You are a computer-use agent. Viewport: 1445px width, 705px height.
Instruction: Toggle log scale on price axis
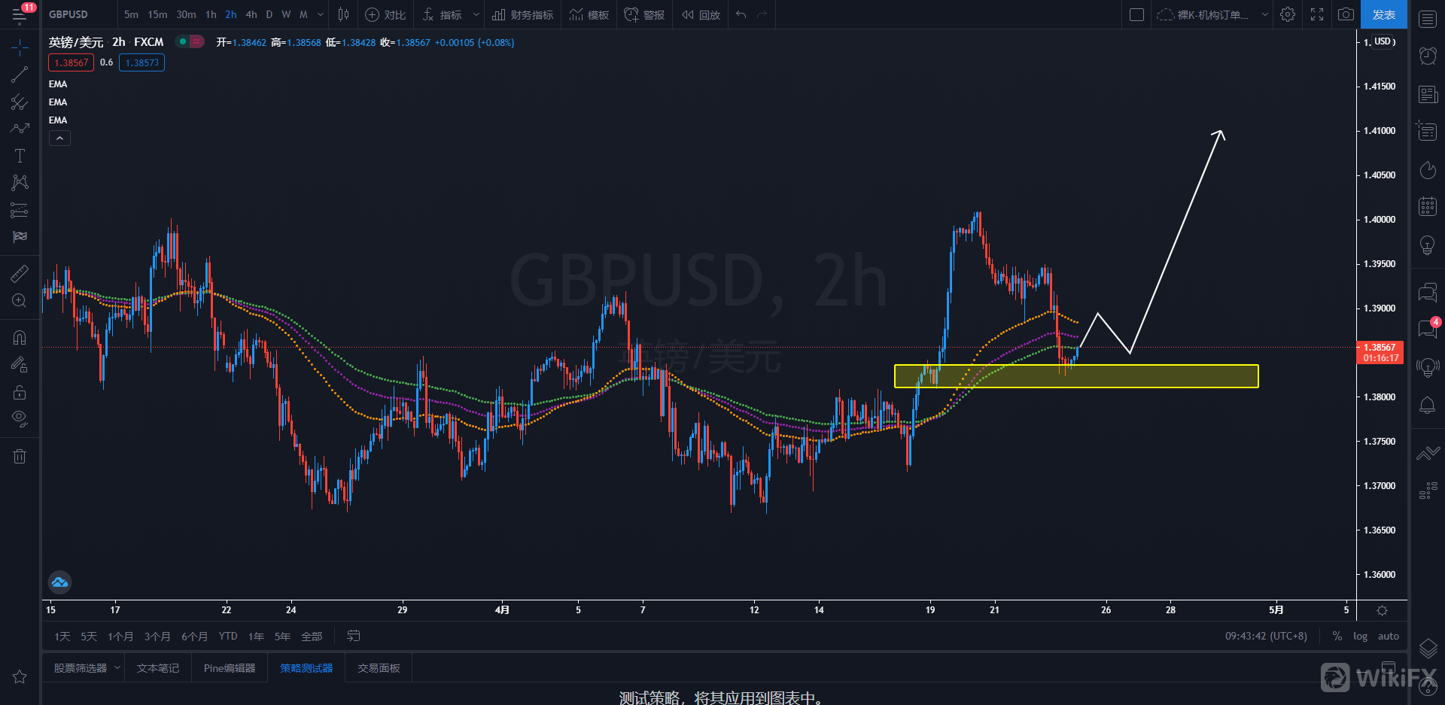(x=1360, y=636)
